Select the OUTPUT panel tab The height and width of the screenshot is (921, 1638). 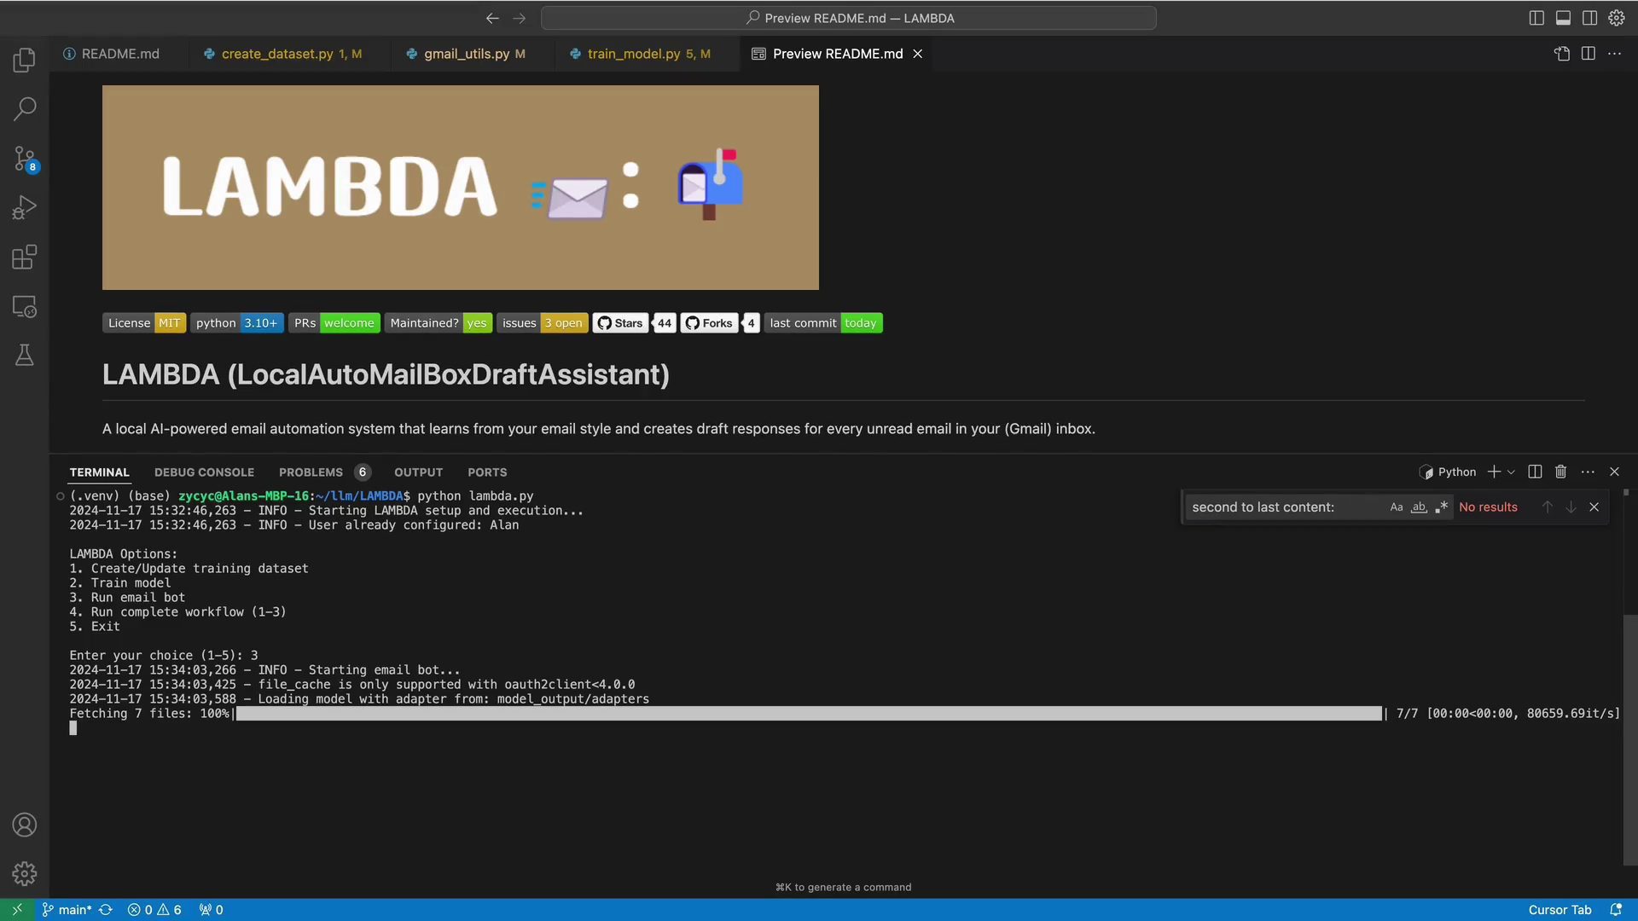[x=418, y=472]
